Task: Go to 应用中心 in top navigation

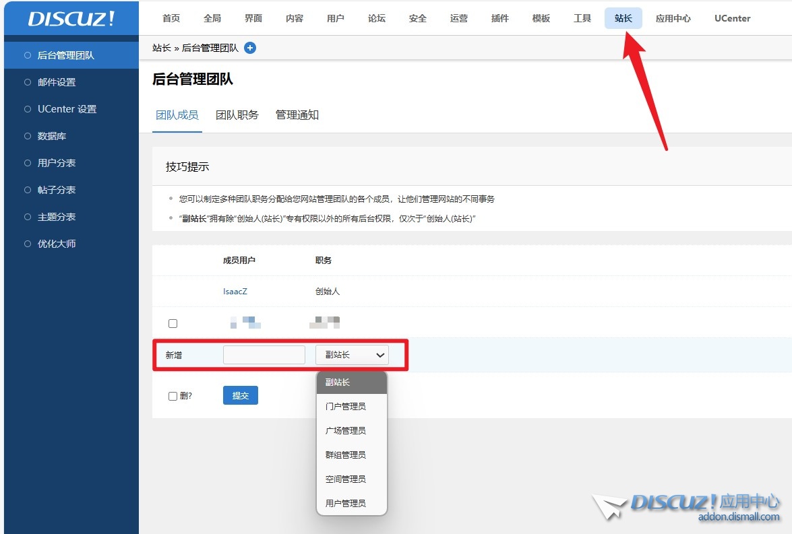Action: [x=673, y=18]
